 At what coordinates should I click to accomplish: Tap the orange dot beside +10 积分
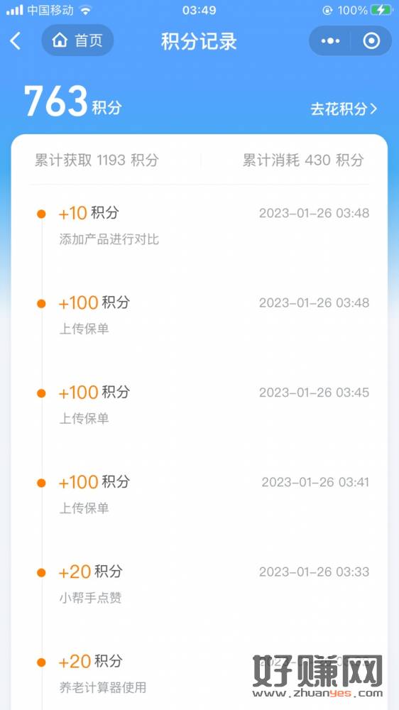point(41,213)
